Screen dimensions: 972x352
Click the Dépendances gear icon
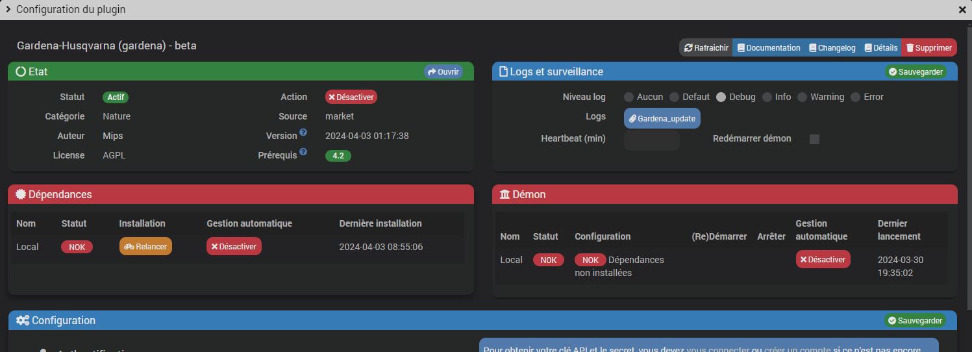[x=21, y=194]
